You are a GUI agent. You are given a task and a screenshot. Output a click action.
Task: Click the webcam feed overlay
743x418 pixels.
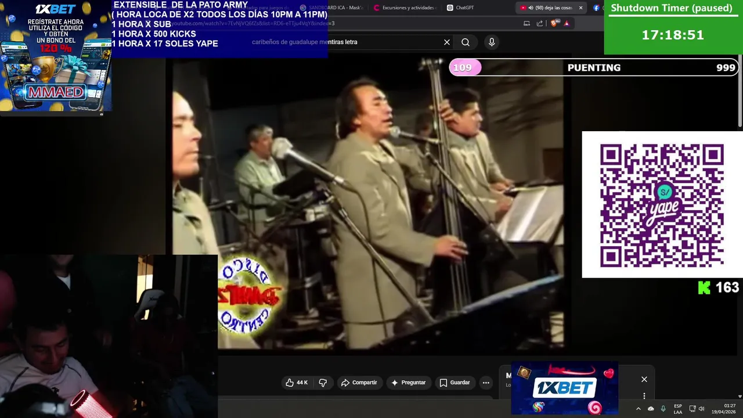pyautogui.click(x=109, y=336)
